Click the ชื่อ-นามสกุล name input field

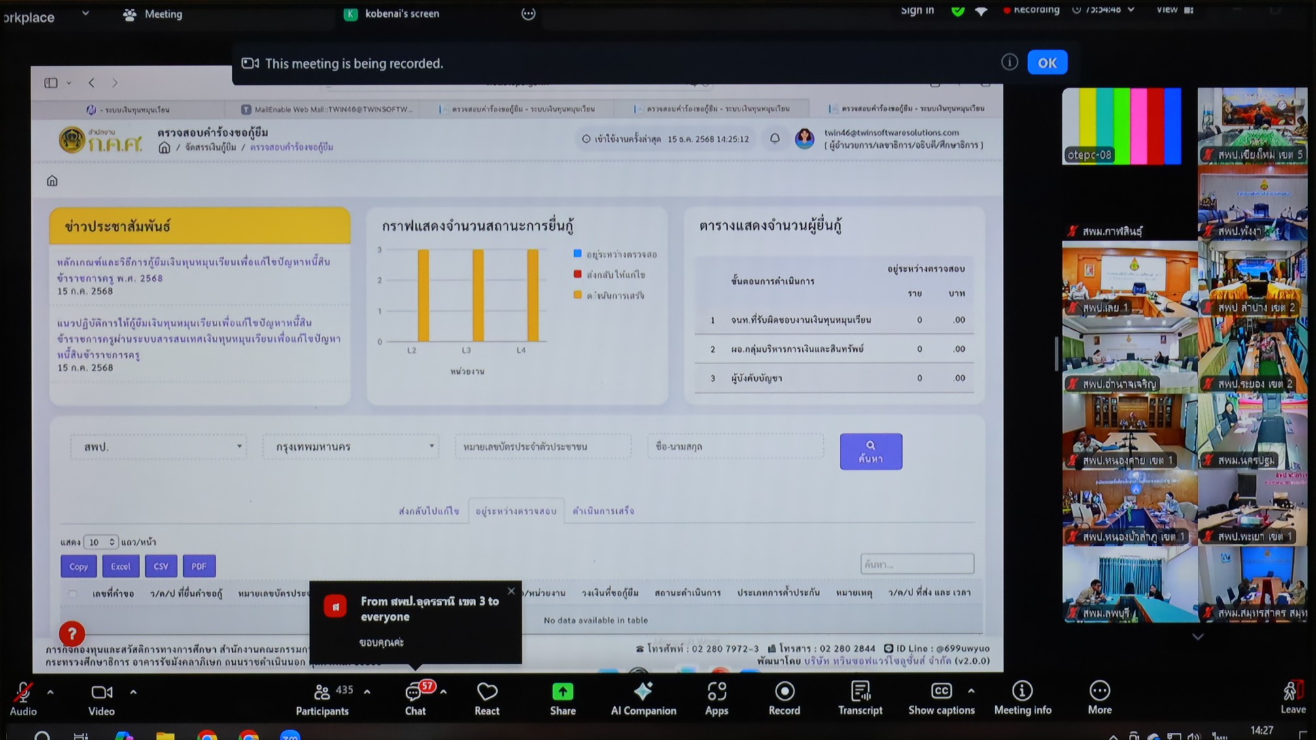pyautogui.click(x=735, y=446)
